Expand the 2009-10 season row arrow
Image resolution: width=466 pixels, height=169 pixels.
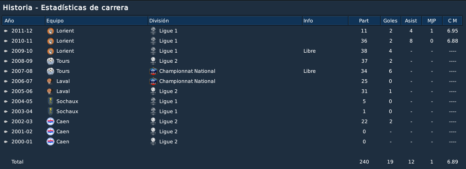6,51
